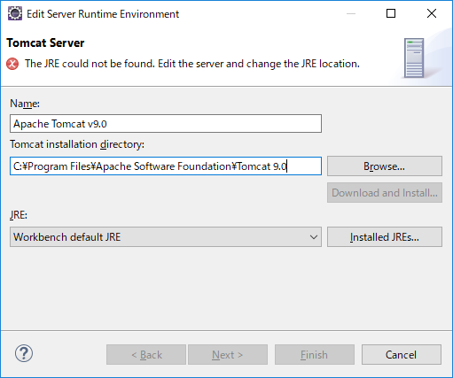Go to the previous page with Back
Viewport: 453px width, 378px height.
(146, 354)
